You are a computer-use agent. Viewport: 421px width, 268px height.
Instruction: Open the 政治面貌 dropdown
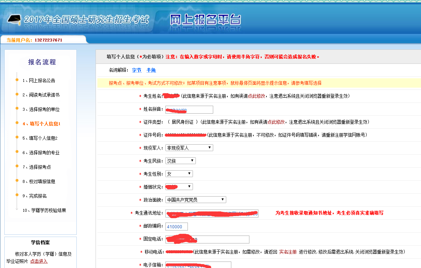coord(195,200)
